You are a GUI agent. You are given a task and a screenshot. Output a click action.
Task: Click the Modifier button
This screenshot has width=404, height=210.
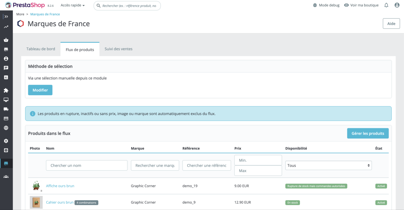coord(40,90)
